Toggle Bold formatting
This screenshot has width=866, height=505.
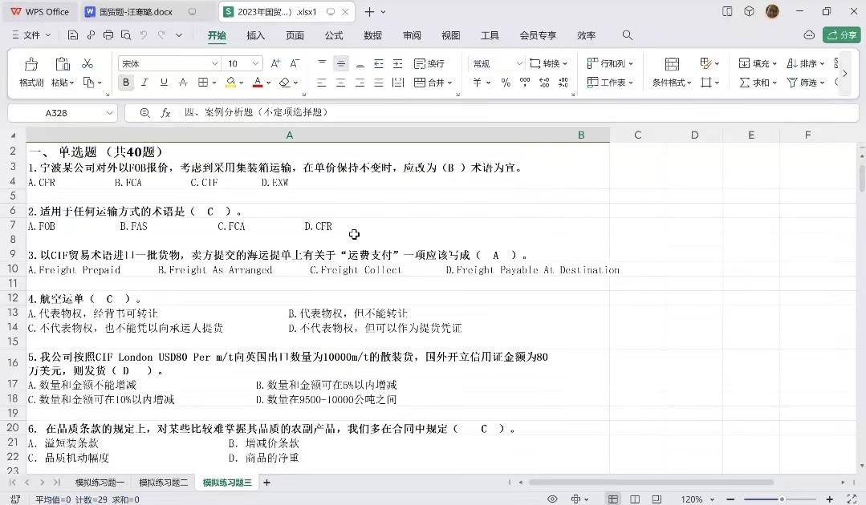[126, 83]
